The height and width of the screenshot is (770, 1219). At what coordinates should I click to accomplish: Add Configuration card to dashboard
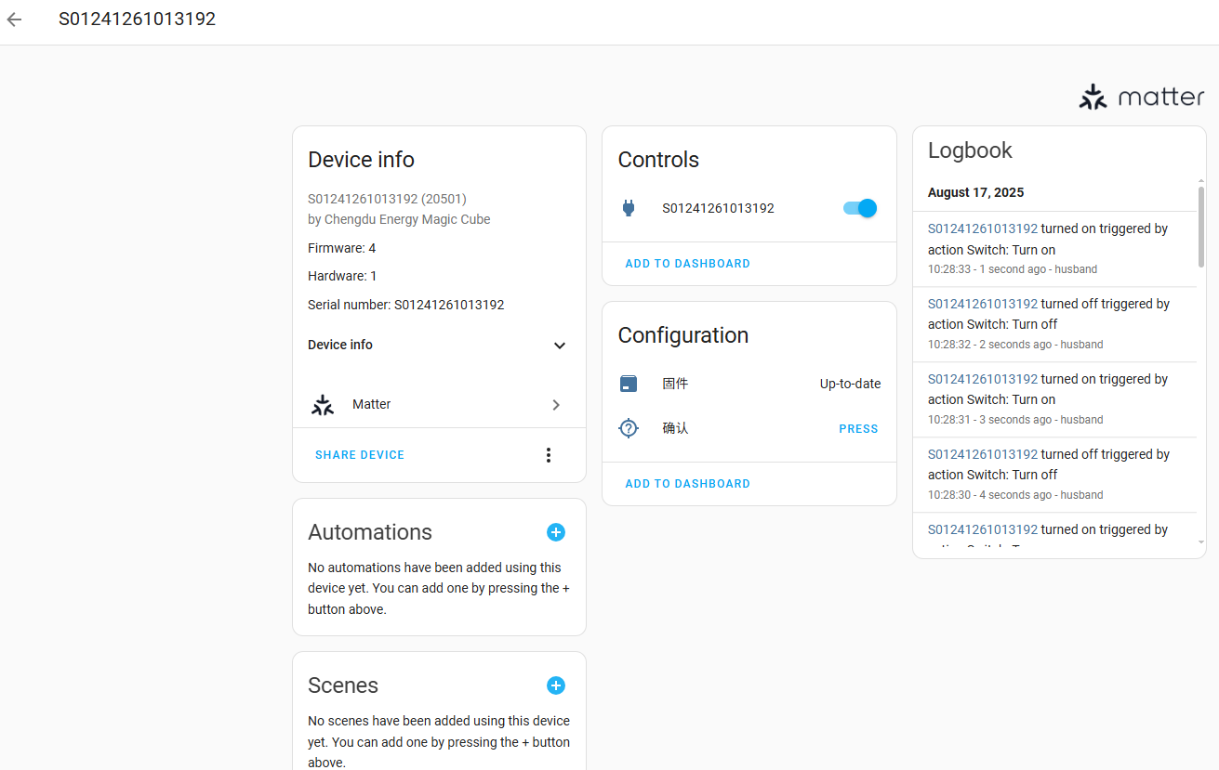click(x=687, y=484)
